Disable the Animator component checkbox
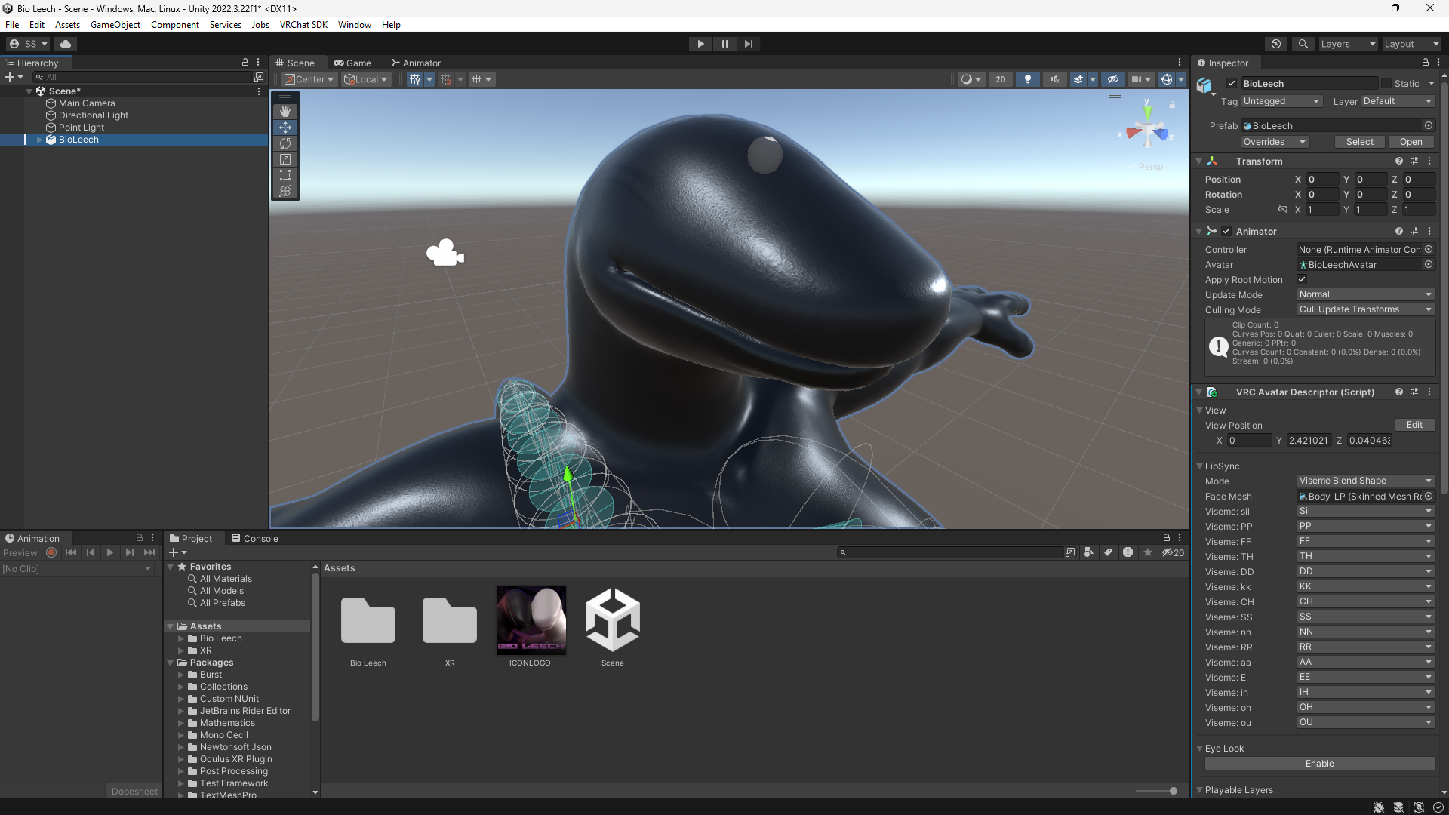The height and width of the screenshot is (815, 1449). point(1226,232)
